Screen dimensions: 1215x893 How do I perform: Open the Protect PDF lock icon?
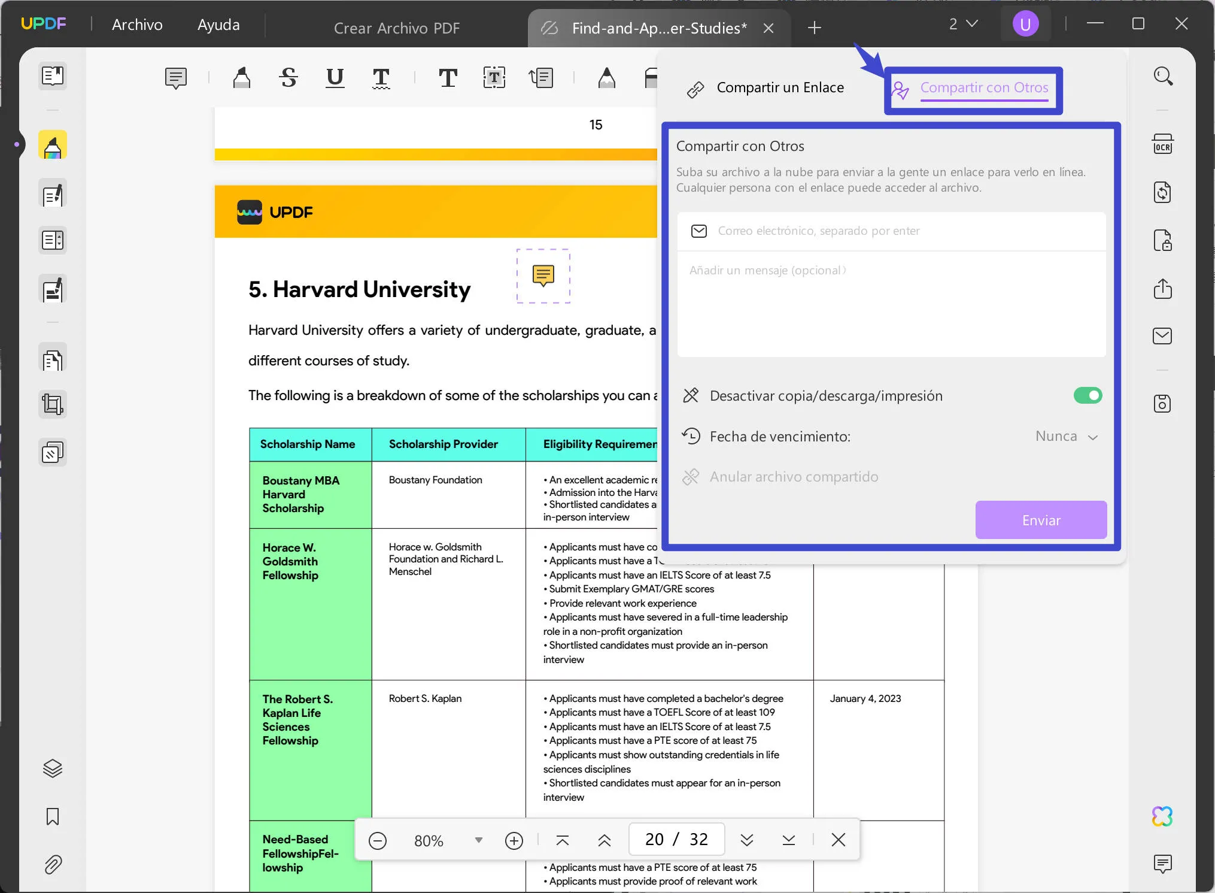click(1162, 240)
